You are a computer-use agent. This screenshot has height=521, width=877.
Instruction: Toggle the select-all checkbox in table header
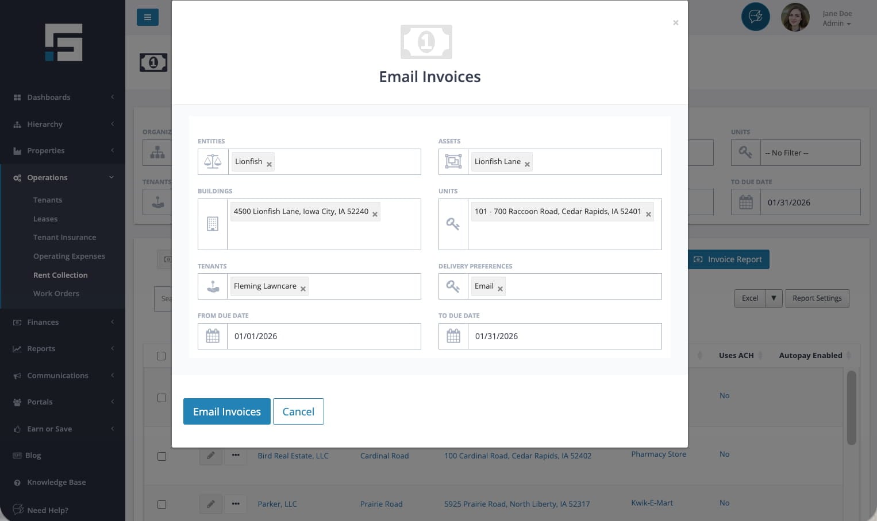[x=161, y=356]
